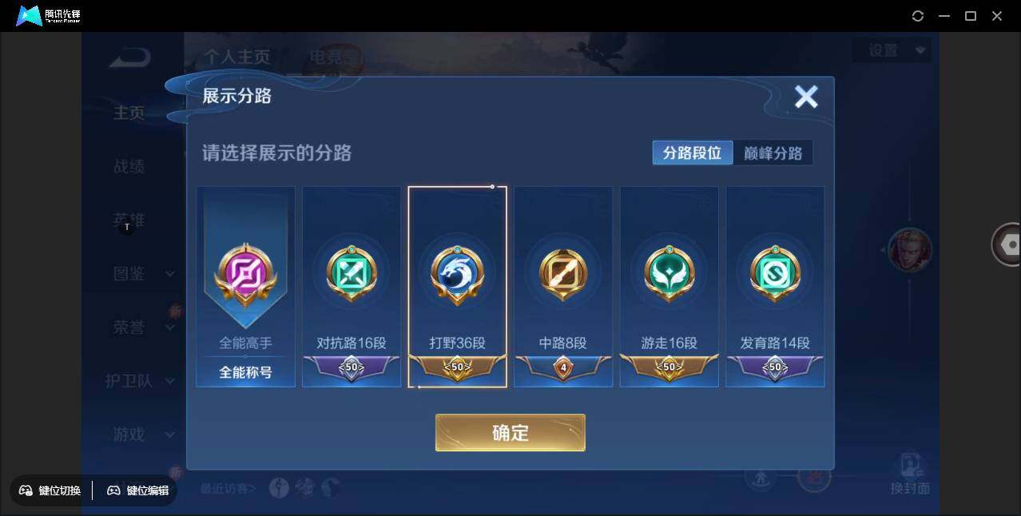Select the 中路8段 mid lane emblem
The width and height of the screenshot is (1021, 516).
pyautogui.click(x=563, y=274)
